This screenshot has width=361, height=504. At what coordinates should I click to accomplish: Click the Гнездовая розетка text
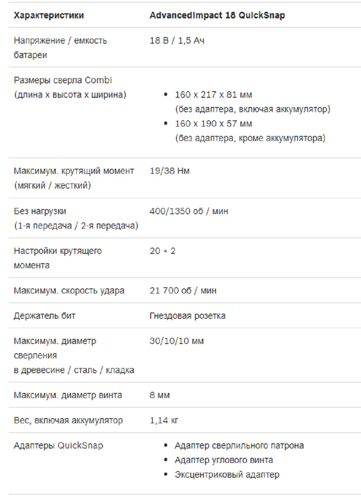pyautogui.click(x=187, y=315)
